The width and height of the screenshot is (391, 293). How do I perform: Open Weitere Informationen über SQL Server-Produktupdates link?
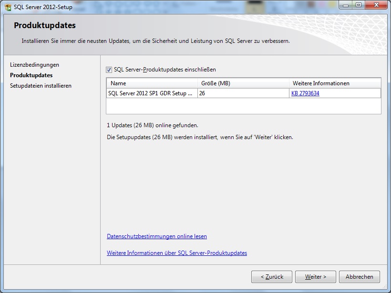[177, 253]
